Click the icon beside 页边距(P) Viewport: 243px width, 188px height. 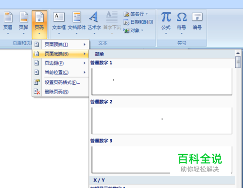coord(37,63)
